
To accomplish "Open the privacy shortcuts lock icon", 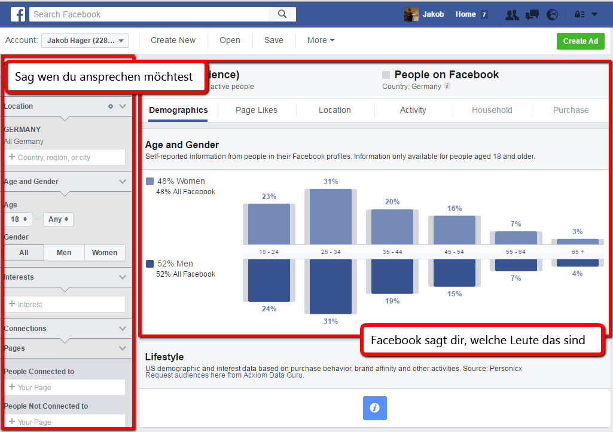I will (580, 14).
